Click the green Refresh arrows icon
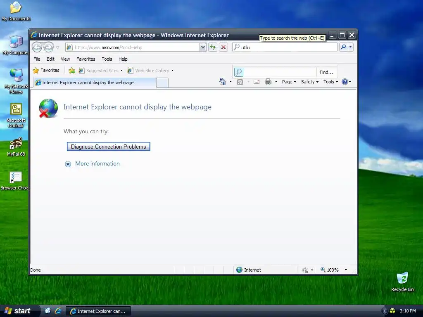423x317 pixels. [213, 47]
